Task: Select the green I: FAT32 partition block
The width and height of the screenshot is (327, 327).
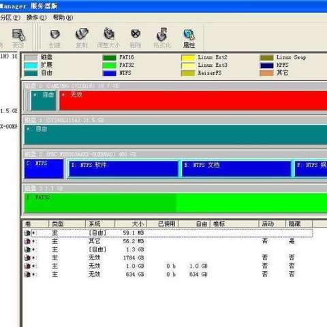Action: 175,203
